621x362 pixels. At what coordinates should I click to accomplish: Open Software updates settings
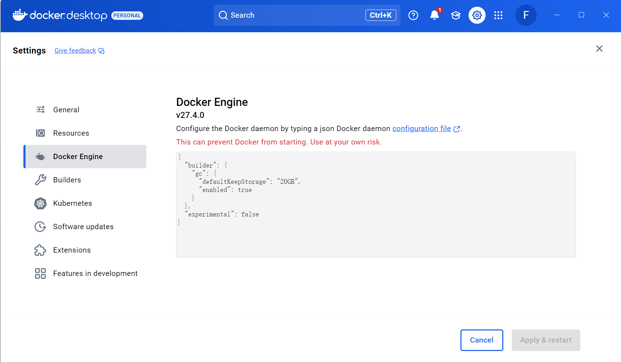click(85, 227)
